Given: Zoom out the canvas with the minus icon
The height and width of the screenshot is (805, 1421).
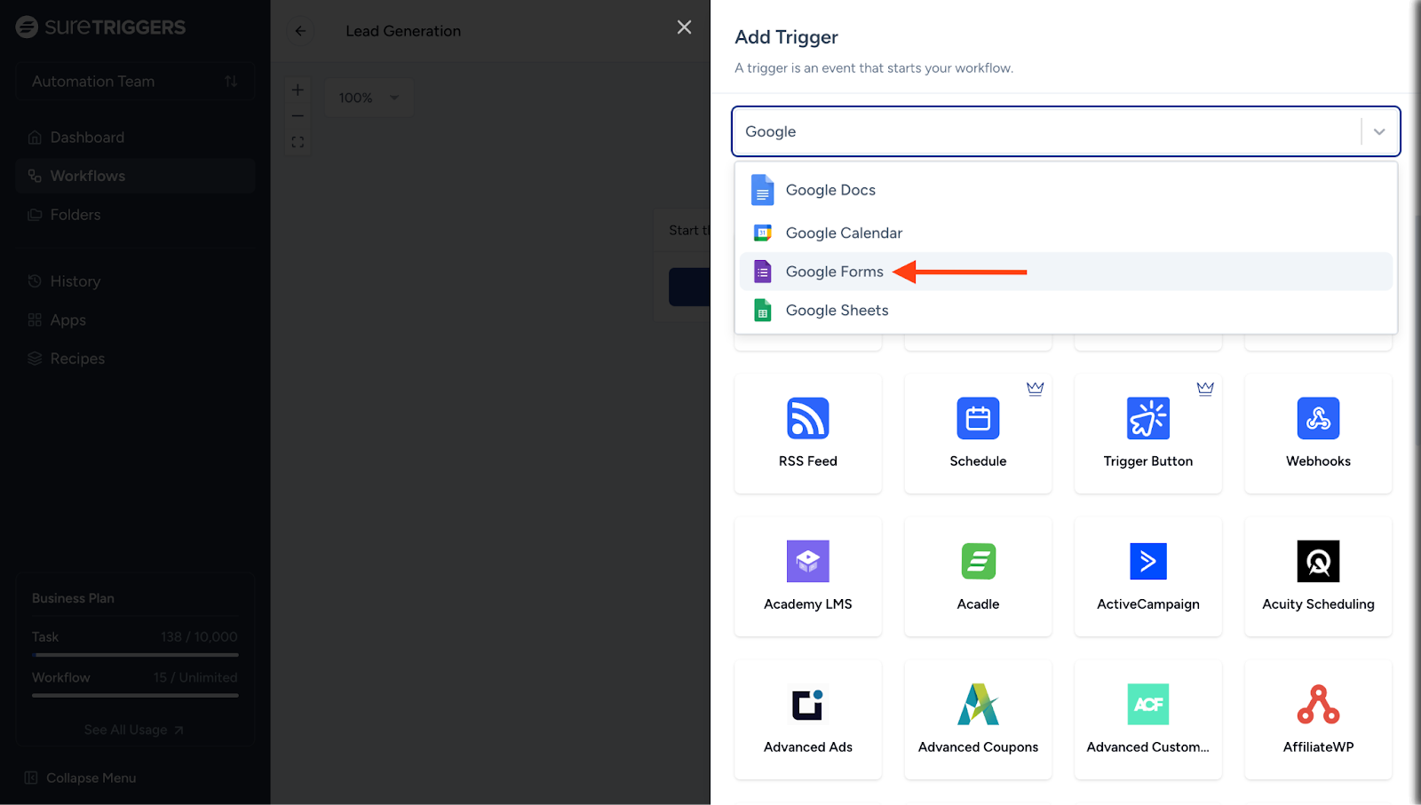Looking at the screenshot, I should (298, 115).
